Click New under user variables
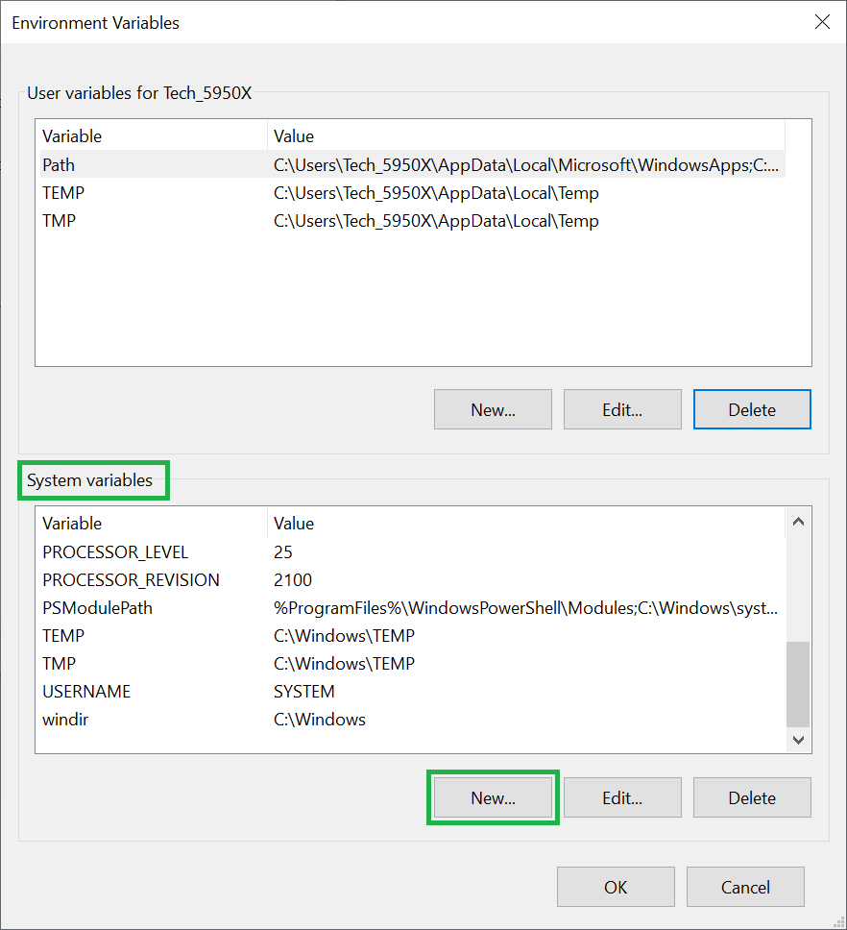The height and width of the screenshot is (930, 847). coord(493,408)
